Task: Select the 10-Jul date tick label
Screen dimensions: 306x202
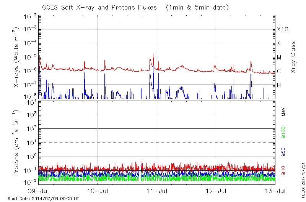Action: coord(98,191)
